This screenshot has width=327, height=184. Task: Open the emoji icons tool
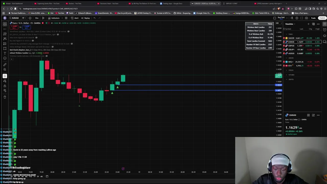(x=5, y=58)
